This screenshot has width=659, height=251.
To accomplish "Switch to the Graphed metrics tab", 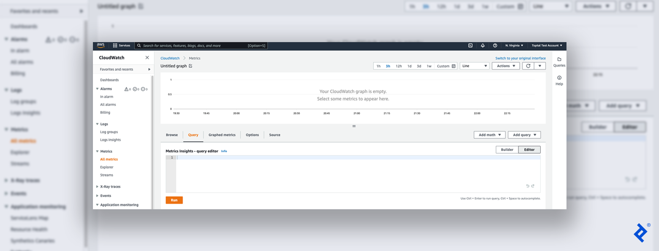I will coord(222,135).
